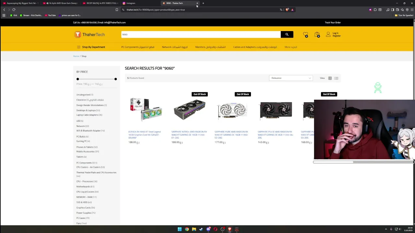Click Track Your Order link
Viewport: 415px width, 233px height.
(333, 22)
